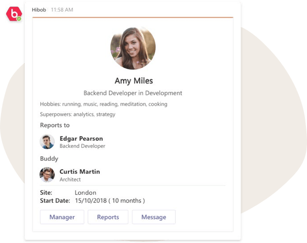The height and width of the screenshot is (243, 307).
Task: Select the London site value
Action: pos(85,193)
